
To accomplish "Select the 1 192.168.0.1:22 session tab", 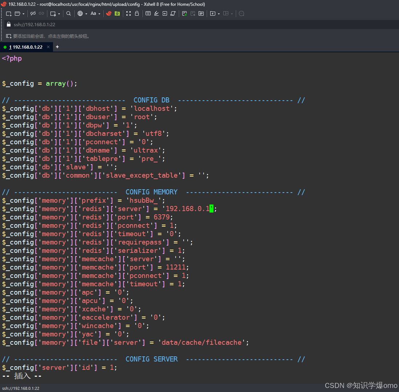I will pyautogui.click(x=26, y=47).
